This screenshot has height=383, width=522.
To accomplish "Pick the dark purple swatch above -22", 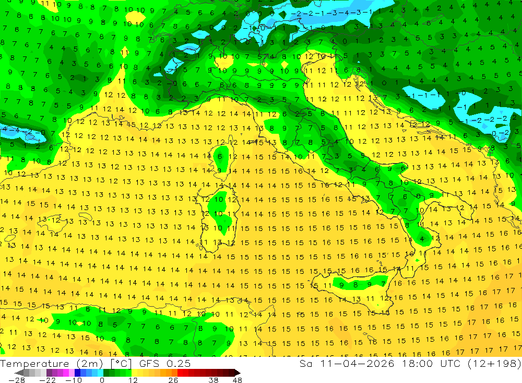I will point(49,373).
